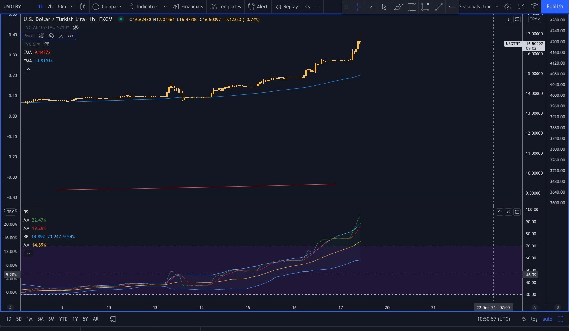Toggle percent scale mode
The height and width of the screenshot is (331, 569).
[524, 319]
